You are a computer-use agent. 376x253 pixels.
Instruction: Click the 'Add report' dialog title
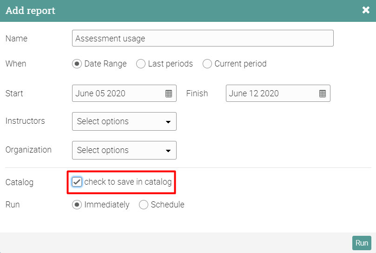pyautogui.click(x=30, y=10)
